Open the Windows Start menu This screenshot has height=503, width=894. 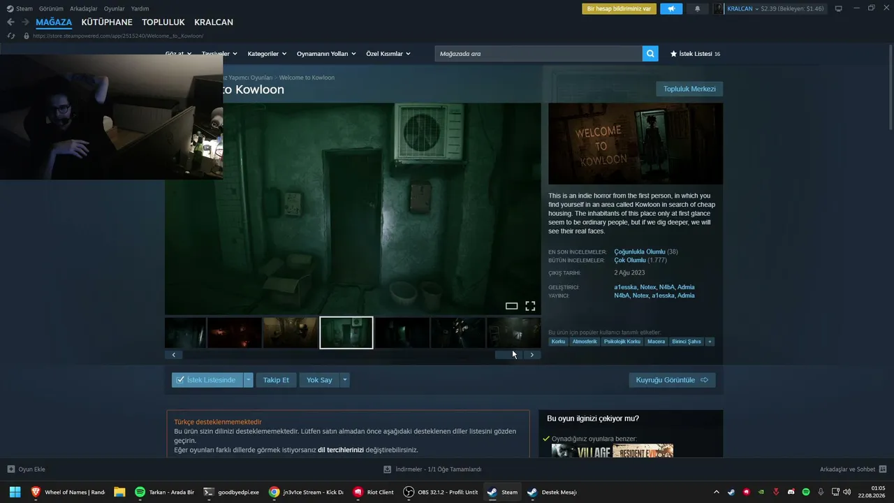[x=15, y=492]
